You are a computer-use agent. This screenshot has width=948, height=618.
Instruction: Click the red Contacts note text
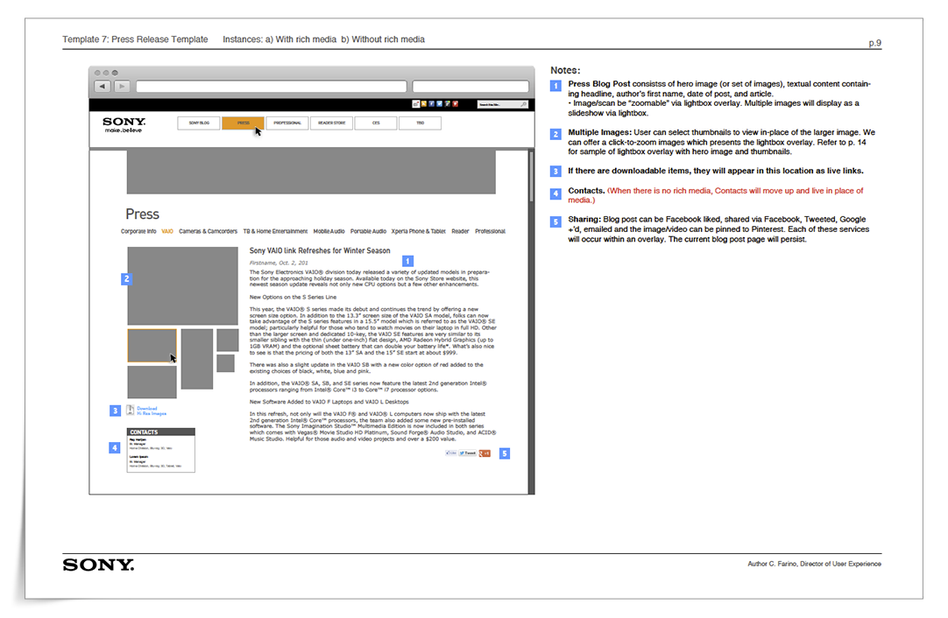[715, 195]
